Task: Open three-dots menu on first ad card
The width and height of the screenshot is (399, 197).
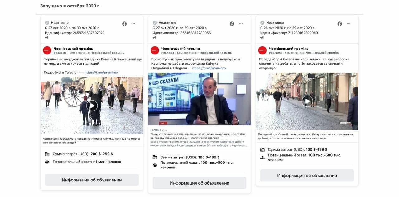Action: click(x=133, y=24)
